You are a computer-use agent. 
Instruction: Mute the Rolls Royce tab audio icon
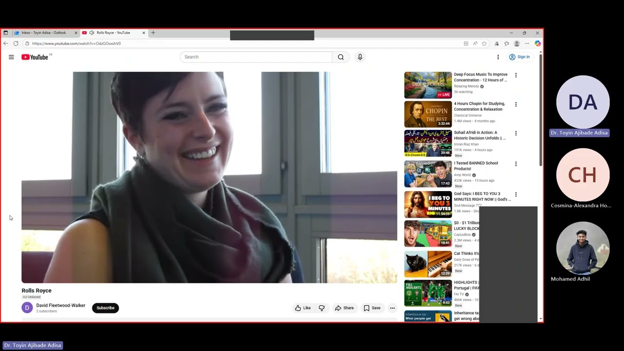click(91, 33)
